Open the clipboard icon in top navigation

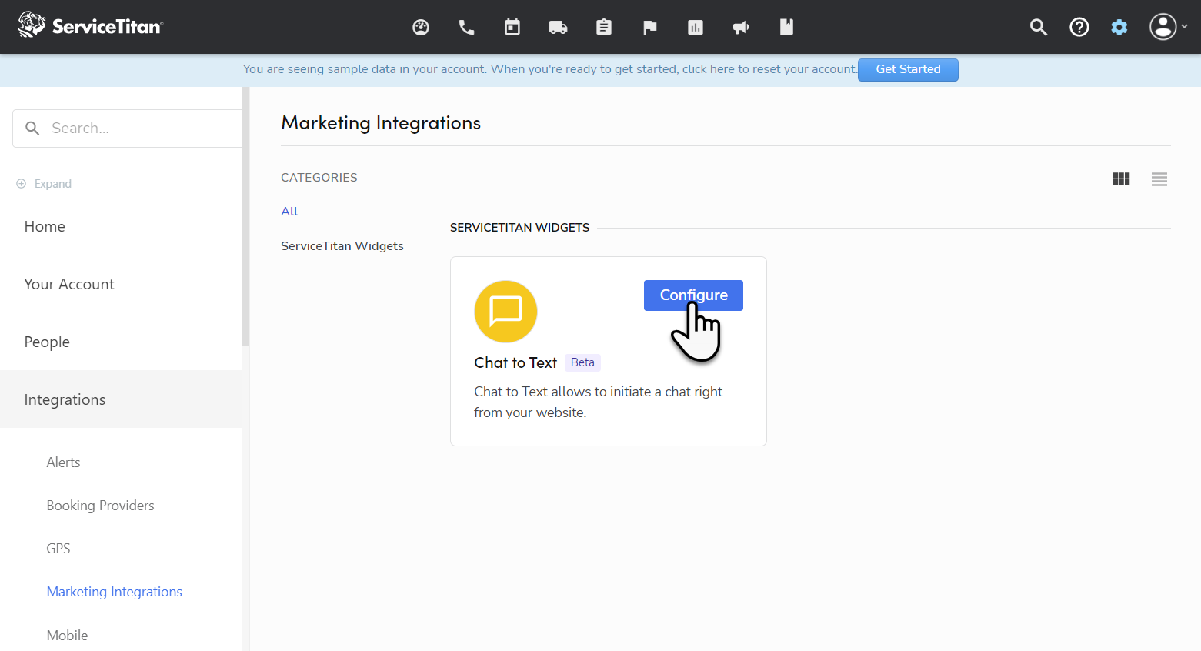click(x=604, y=28)
